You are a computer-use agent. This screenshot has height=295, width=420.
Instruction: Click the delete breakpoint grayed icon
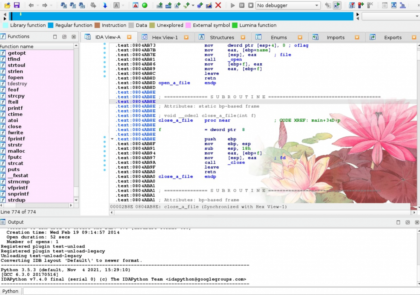(370, 5)
